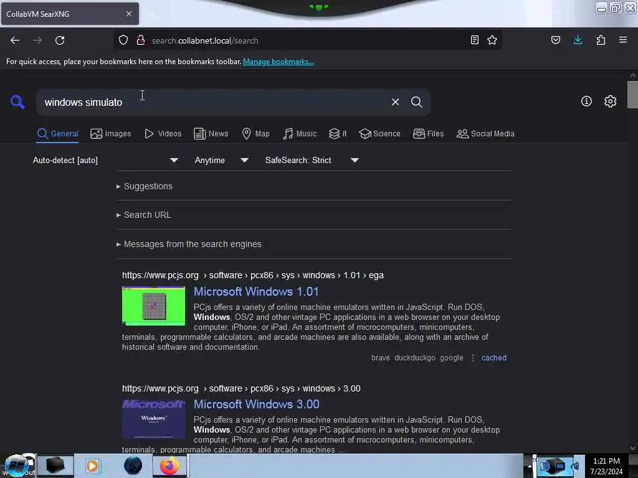Go back to the previous page
Image resolution: width=638 pixels, height=478 pixels.
[x=15, y=40]
